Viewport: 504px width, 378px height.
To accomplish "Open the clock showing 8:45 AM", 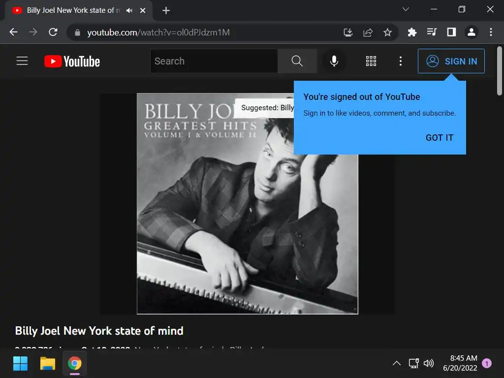I will point(460,363).
